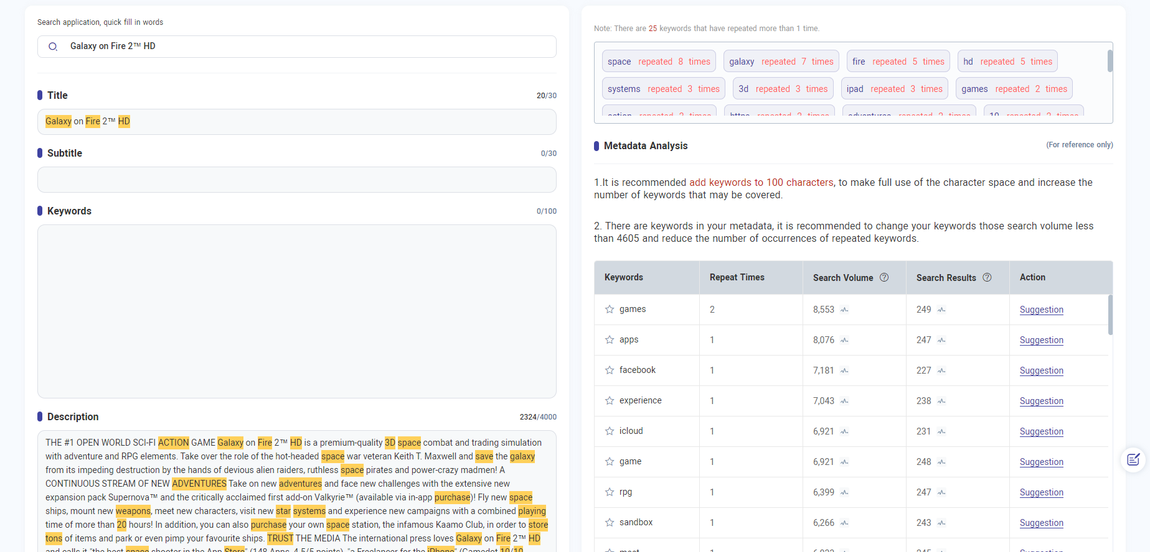Viewport: 1150px width, 552px height.
Task: Star the sandbox keyword row
Action: (x=610, y=523)
